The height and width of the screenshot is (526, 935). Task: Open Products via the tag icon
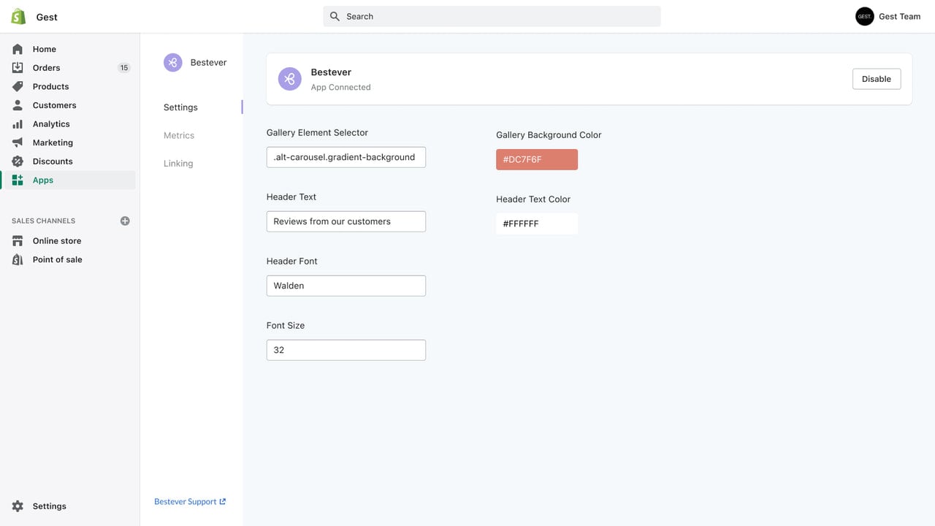point(18,86)
